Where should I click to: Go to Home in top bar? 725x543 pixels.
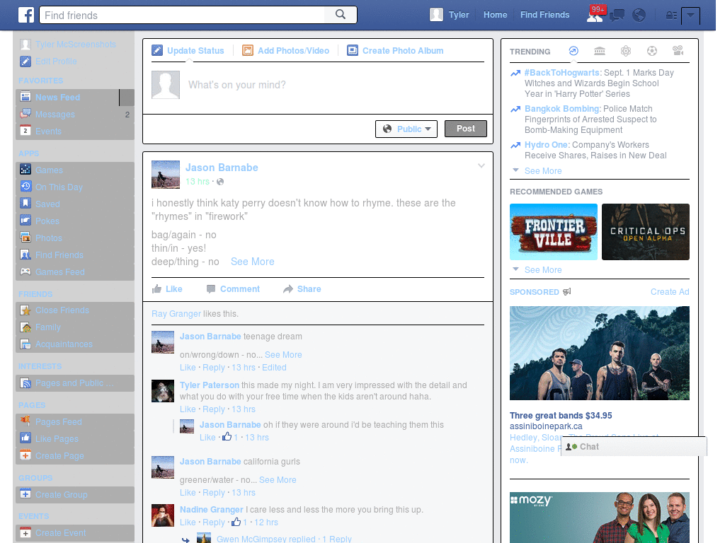coord(495,15)
